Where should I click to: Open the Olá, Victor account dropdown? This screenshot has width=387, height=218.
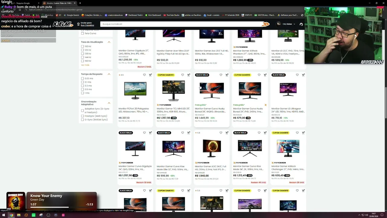285,24
